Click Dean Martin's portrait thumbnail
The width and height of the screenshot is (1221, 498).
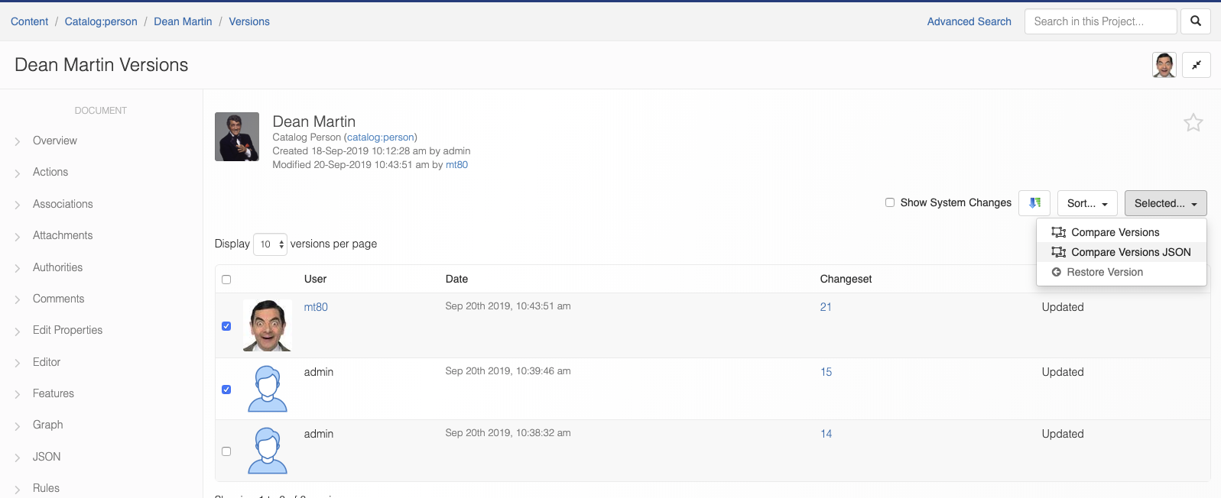[237, 137]
